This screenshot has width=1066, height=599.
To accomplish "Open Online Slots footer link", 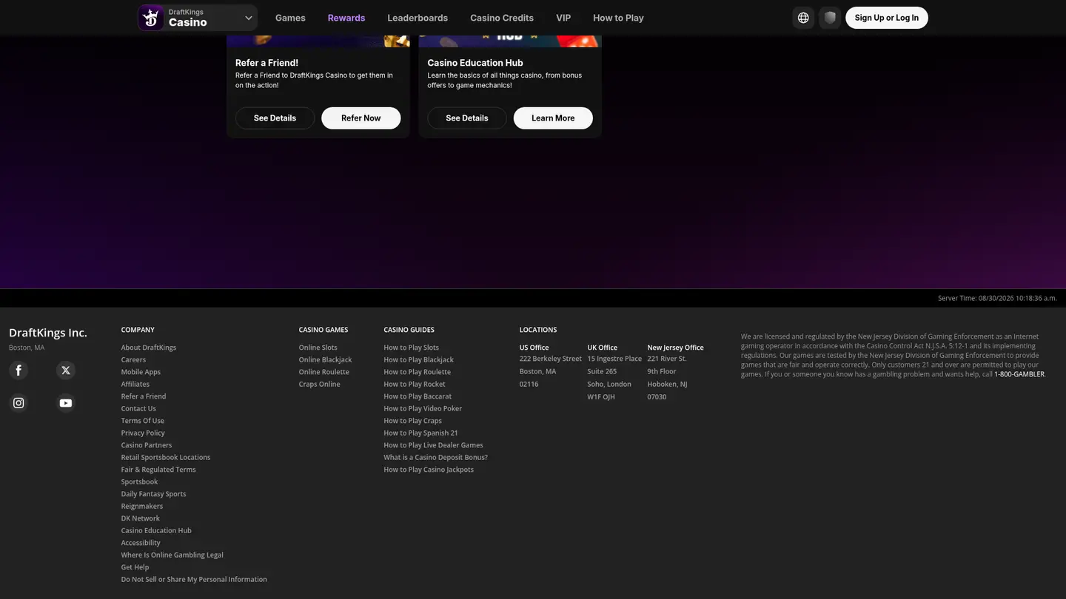I will (318, 348).
